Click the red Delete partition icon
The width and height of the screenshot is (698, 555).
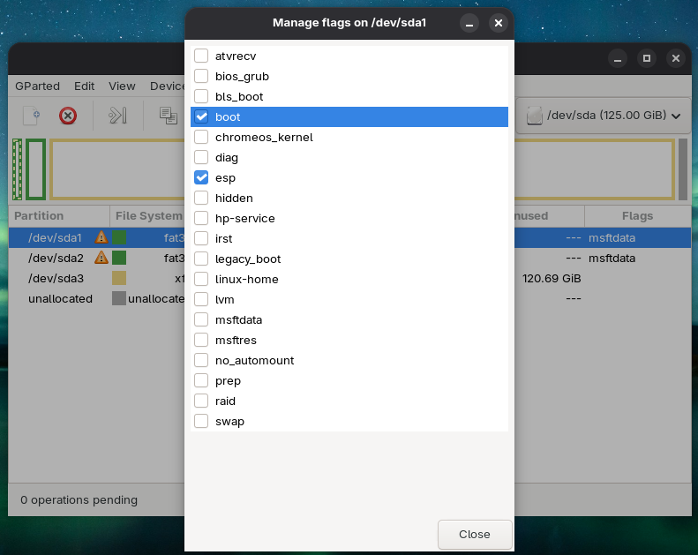[x=68, y=116]
